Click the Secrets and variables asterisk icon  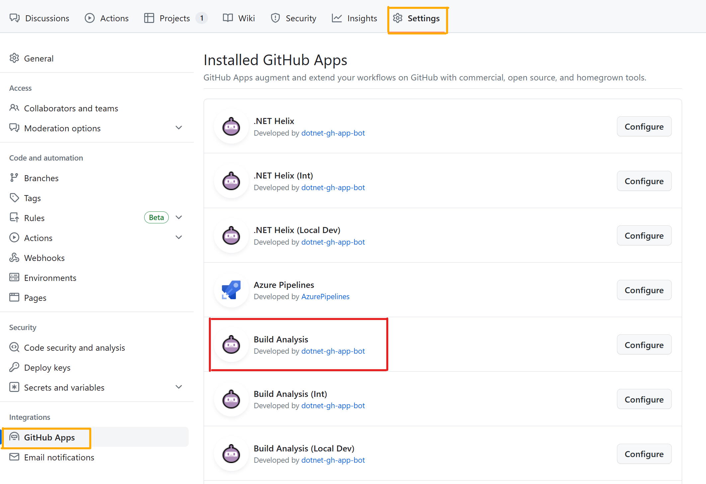click(x=14, y=387)
